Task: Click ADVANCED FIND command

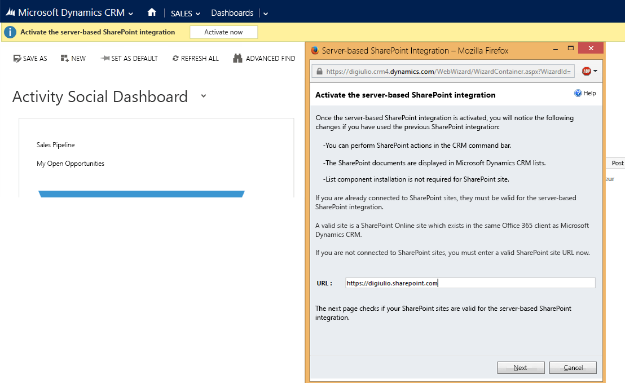Action: click(264, 58)
